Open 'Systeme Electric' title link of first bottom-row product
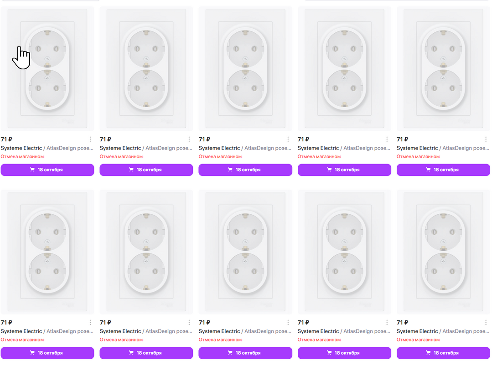 (21, 331)
